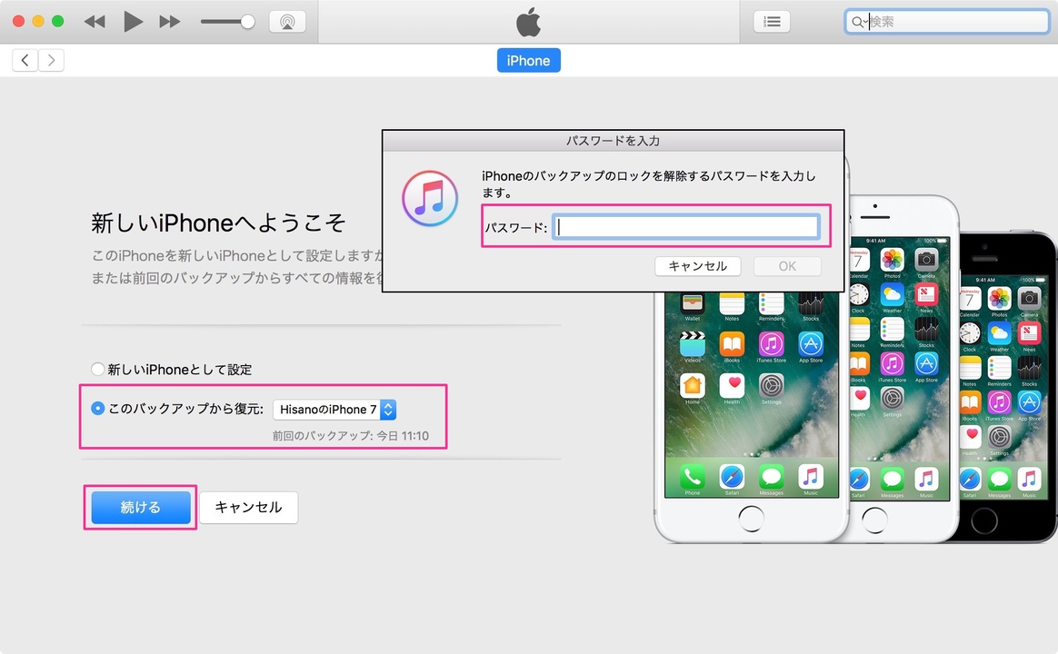Screen dimensions: 1058x654
Task: Click the fast-forward playback button
Action: coord(169,22)
